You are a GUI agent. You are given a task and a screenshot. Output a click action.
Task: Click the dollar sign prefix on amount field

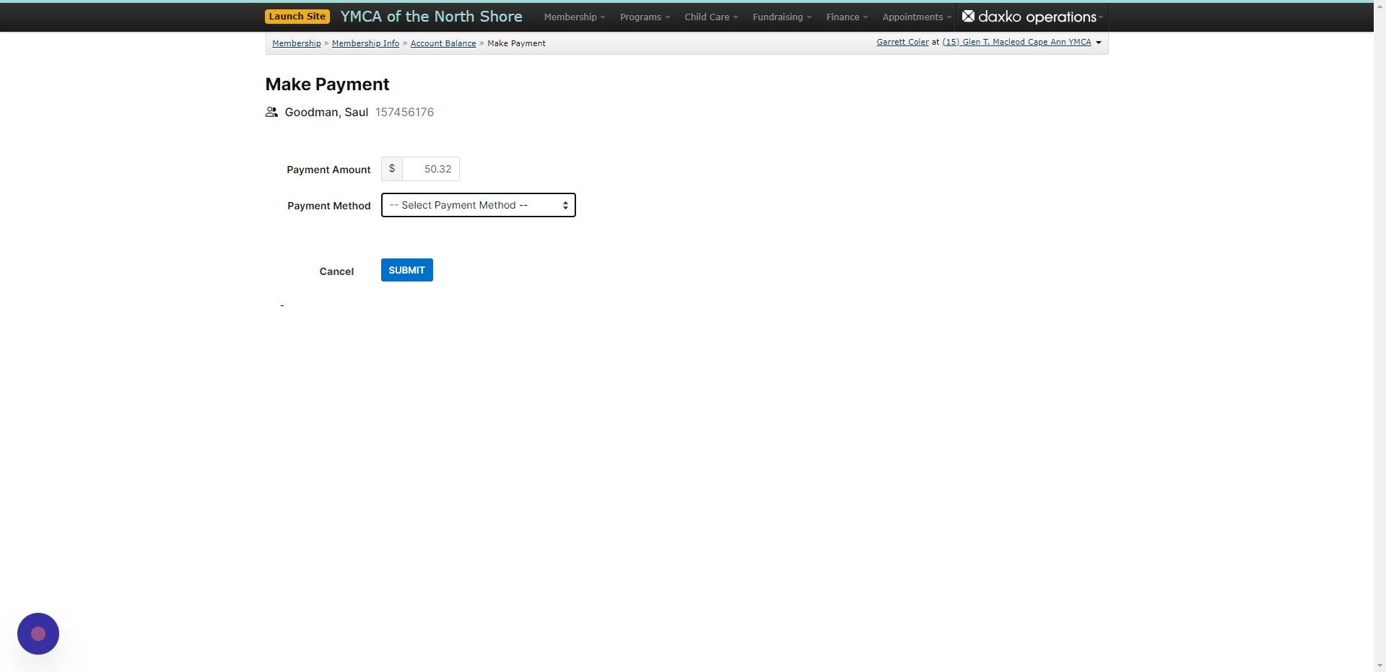coord(392,169)
